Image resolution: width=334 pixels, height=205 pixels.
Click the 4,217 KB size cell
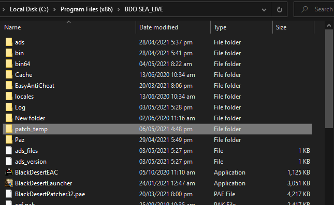(x=299, y=194)
